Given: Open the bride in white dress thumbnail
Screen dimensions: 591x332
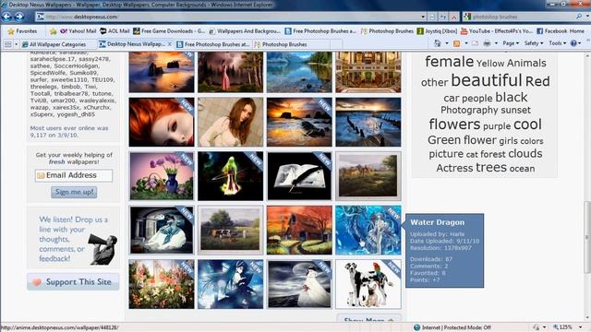Looking at the screenshot, I should (x=299, y=284).
